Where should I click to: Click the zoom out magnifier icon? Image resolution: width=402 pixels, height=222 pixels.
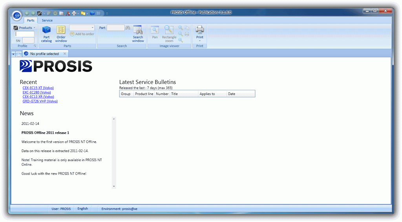[181, 34]
